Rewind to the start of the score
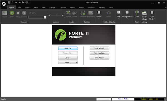Viewport: 167px width, 101px height. 24,14
